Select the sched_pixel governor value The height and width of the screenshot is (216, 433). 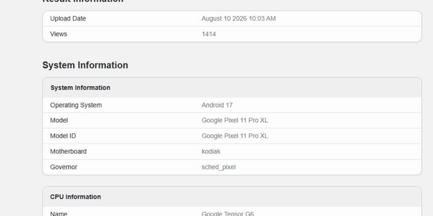(219, 167)
